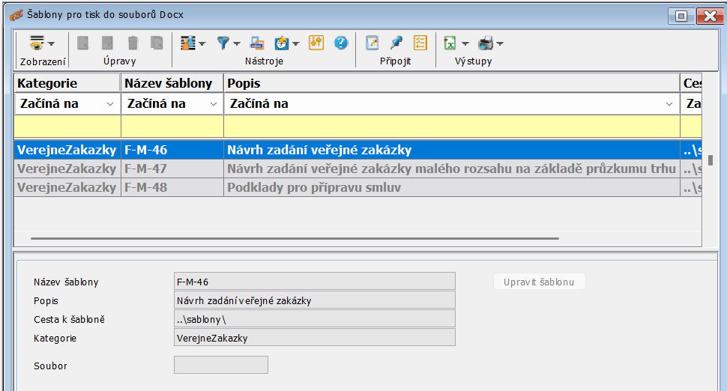Open dropdown arrow next to printer icon
This screenshot has height=391, width=727.
point(500,43)
